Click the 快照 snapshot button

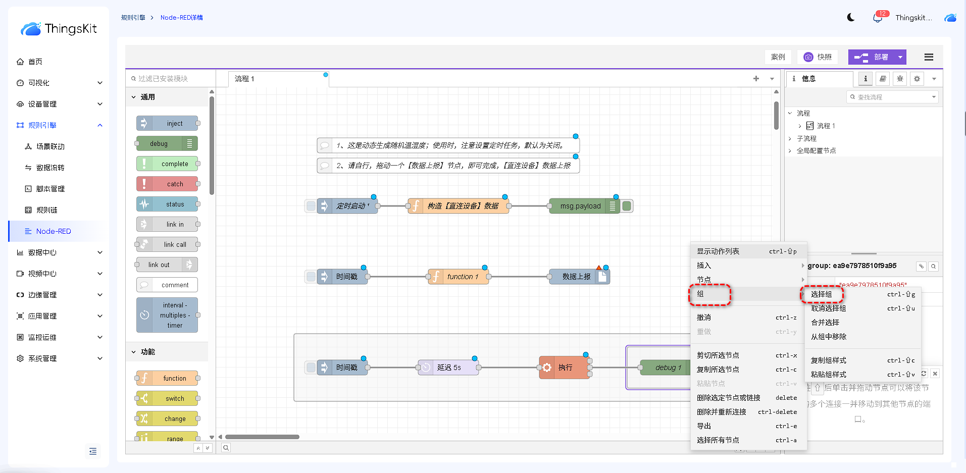818,57
